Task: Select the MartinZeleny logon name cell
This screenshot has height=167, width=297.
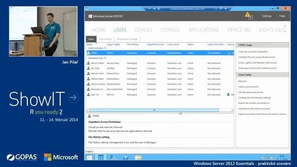Action: [x=113, y=84]
